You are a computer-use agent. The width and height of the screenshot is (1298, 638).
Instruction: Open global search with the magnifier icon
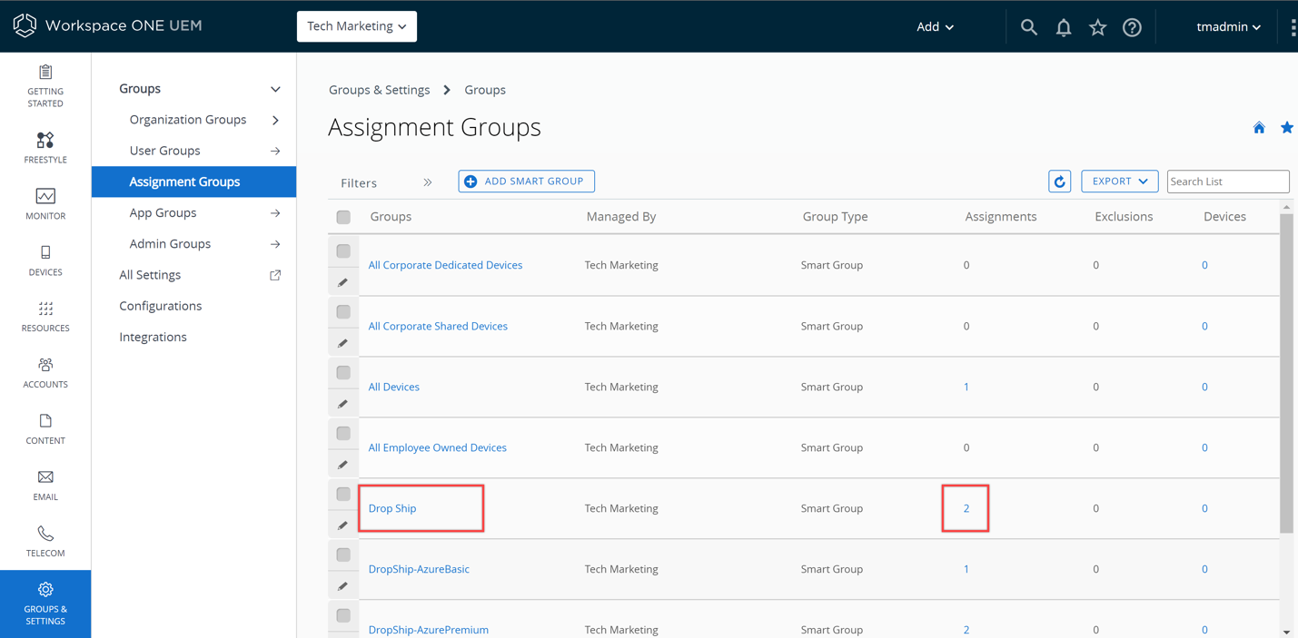1028,27
